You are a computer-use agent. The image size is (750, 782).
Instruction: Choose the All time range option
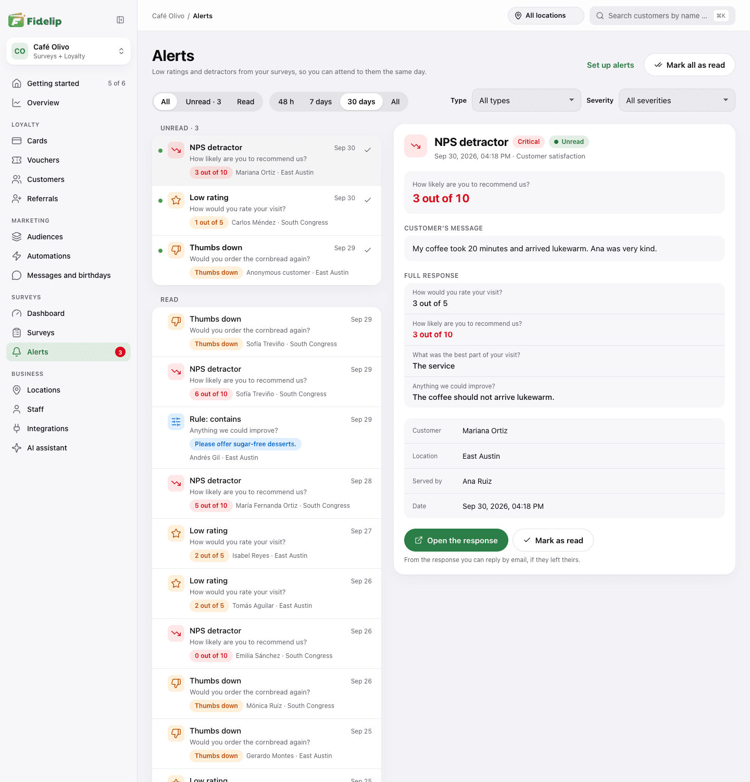(395, 102)
